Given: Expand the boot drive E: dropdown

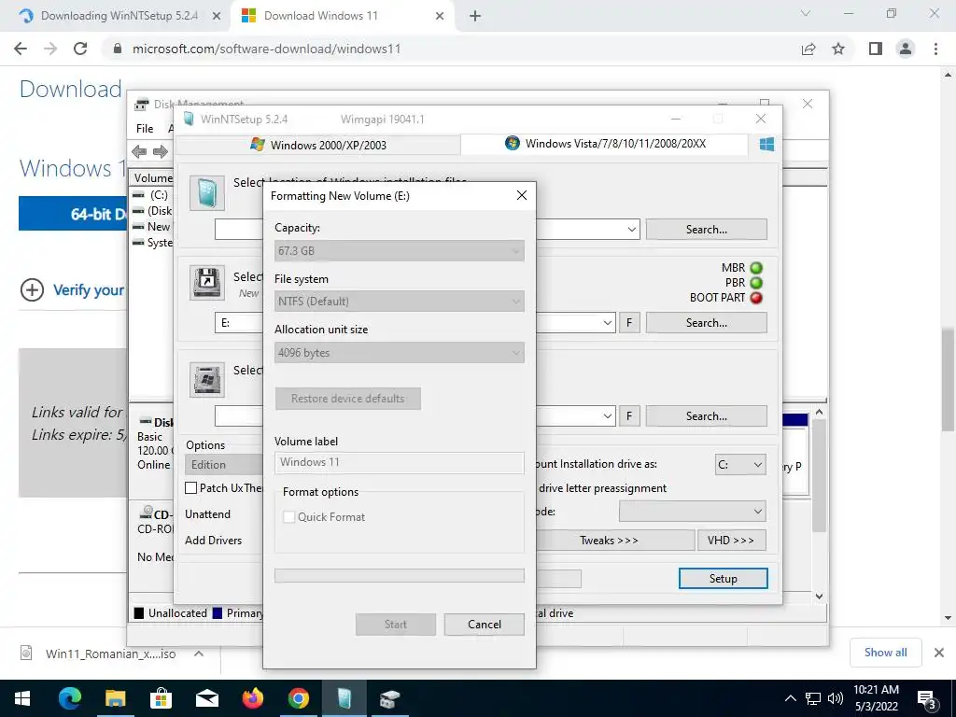Looking at the screenshot, I should [x=607, y=323].
